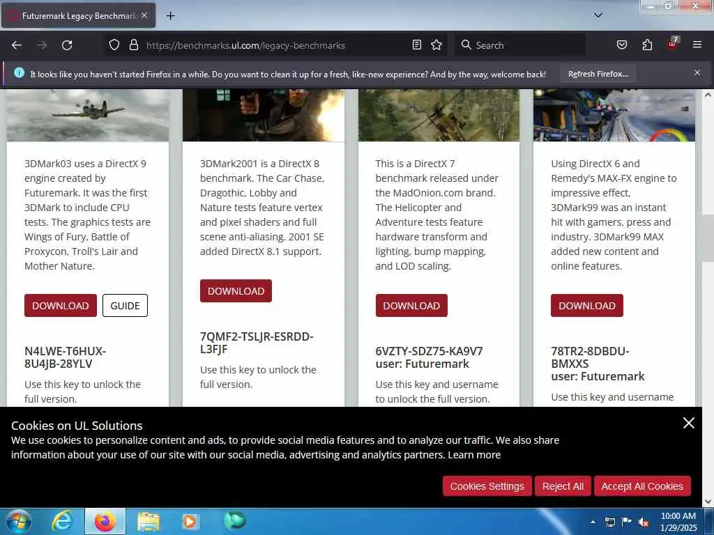Click the 'Cookies on UL Solutions' heading
This screenshot has height=535, width=714.
coord(77,426)
